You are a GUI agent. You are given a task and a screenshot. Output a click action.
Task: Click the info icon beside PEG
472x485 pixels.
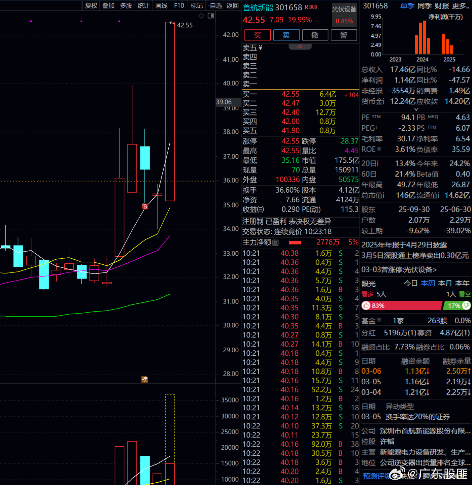point(376,127)
